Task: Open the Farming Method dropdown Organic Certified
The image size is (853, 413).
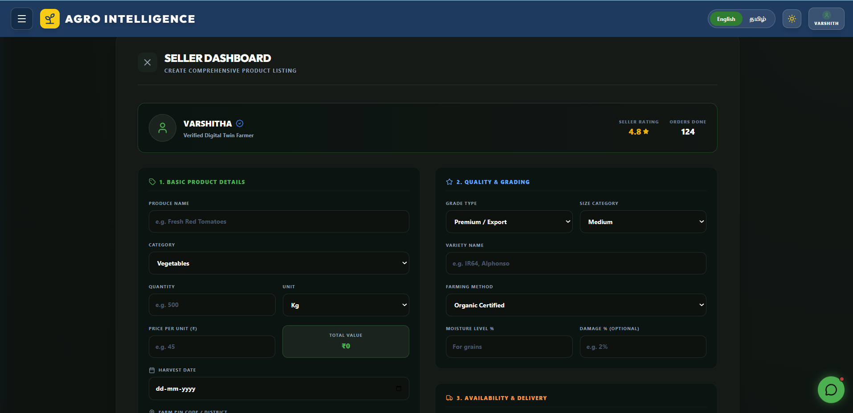Action: tap(576, 305)
